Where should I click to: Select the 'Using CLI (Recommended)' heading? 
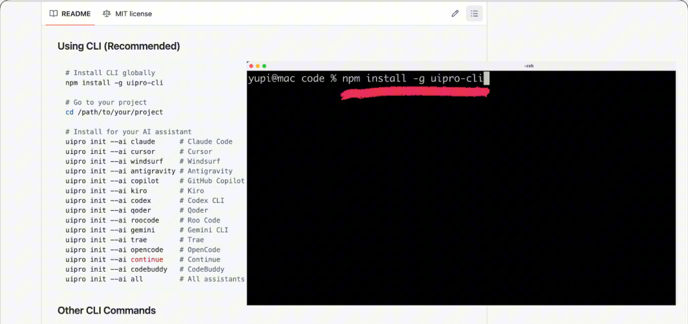(x=119, y=46)
